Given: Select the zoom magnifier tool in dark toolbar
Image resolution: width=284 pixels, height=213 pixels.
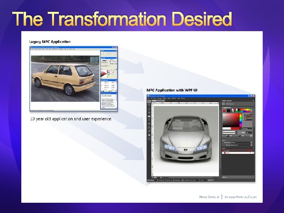Looking at the screenshot, I should [149, 139].
